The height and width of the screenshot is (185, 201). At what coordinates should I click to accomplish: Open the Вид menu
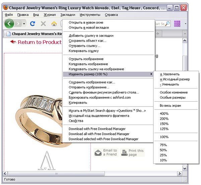pos(36,15)
